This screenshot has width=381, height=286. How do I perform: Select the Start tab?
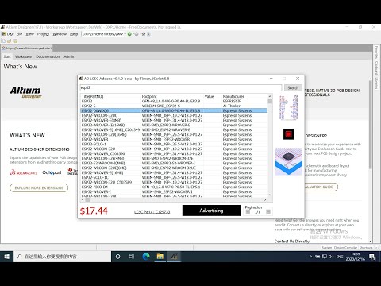7,56
